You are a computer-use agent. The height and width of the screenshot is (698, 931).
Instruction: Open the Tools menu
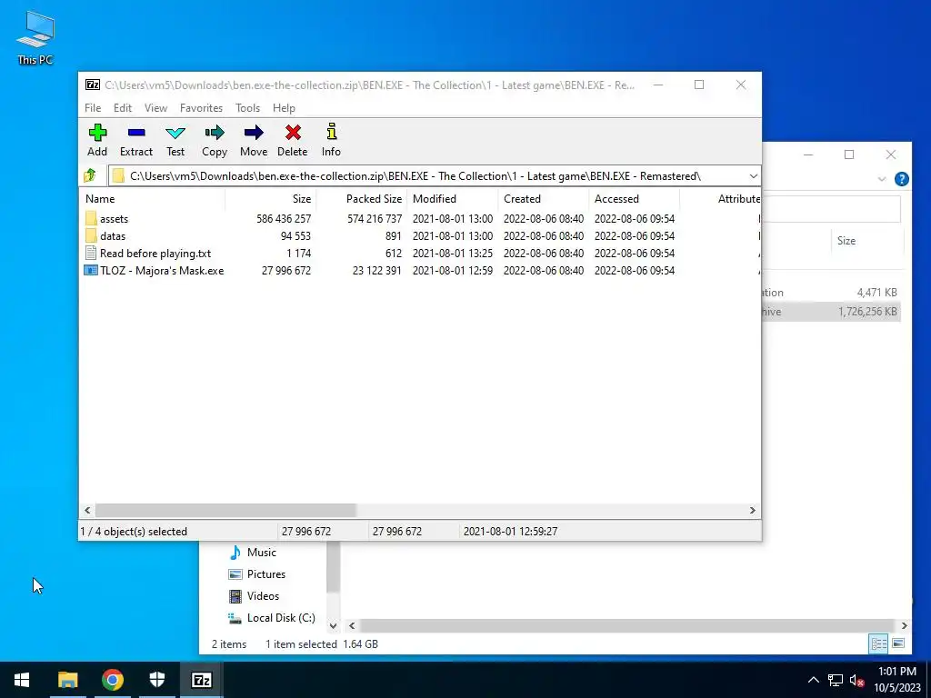click(x=247, y=108)
